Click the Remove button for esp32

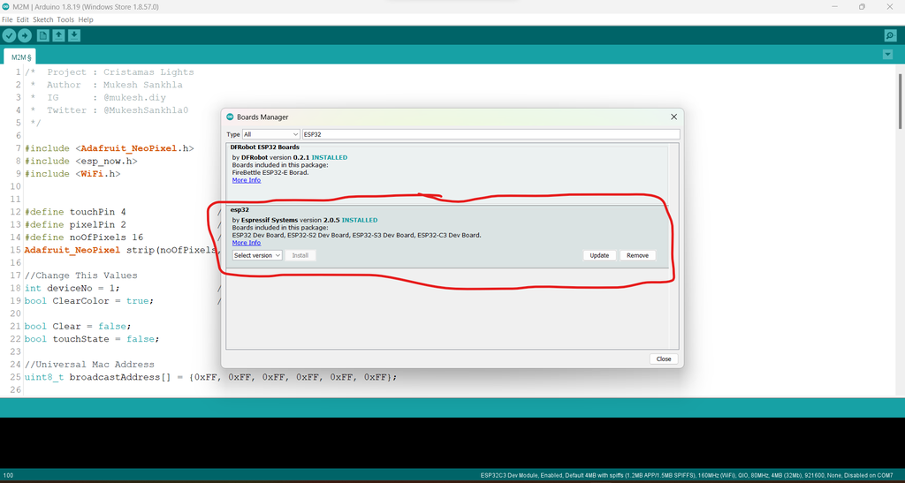point(637,255)
